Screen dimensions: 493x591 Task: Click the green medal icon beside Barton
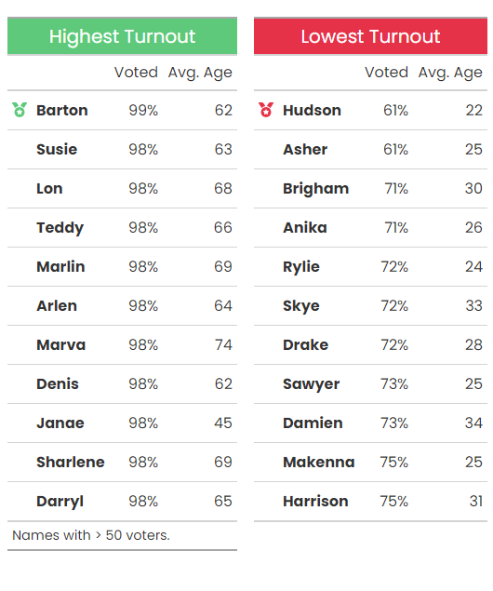[x=20, y=110]
